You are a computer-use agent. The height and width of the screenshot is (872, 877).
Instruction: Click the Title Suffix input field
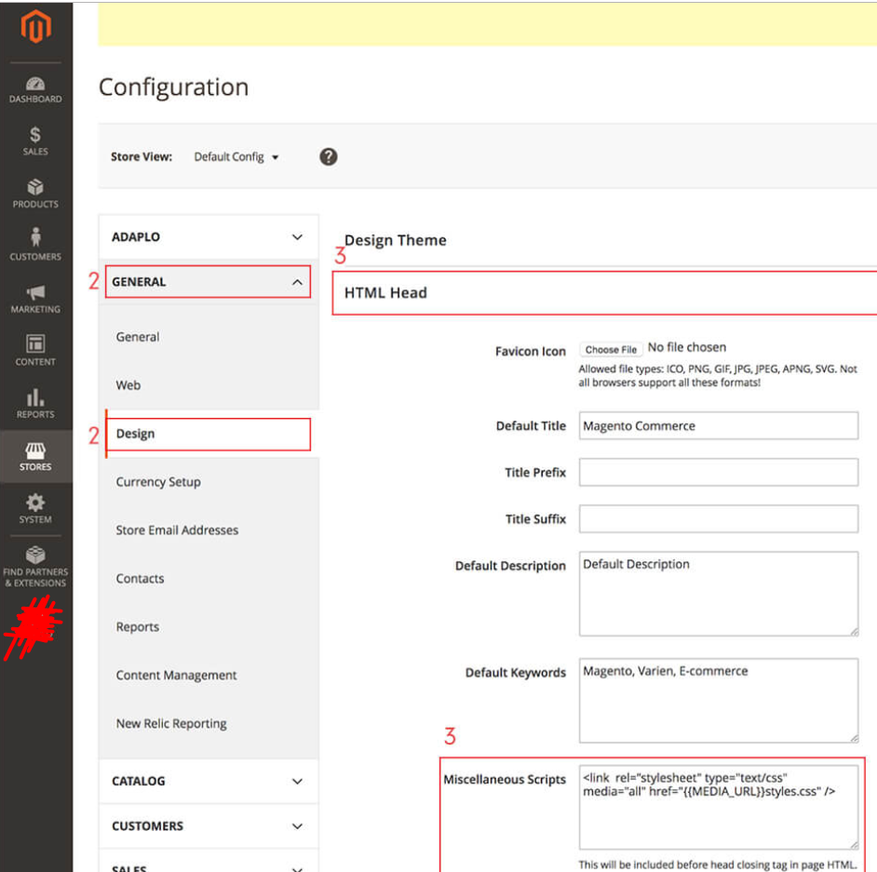click(x=719, y=519)
